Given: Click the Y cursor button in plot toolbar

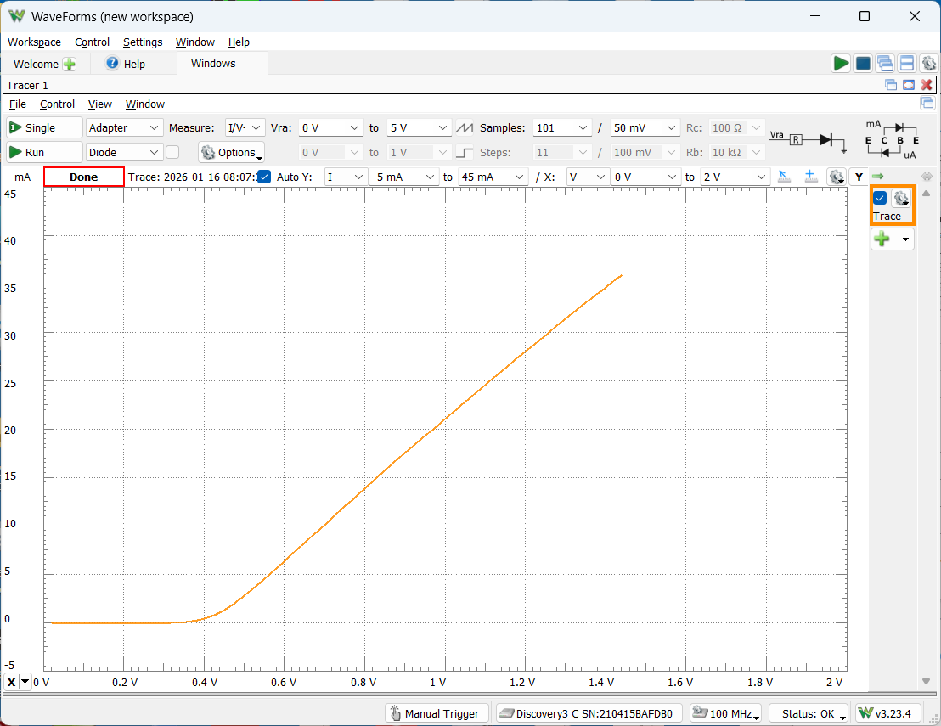Looking at the screenshot, I should pos(859,177).
